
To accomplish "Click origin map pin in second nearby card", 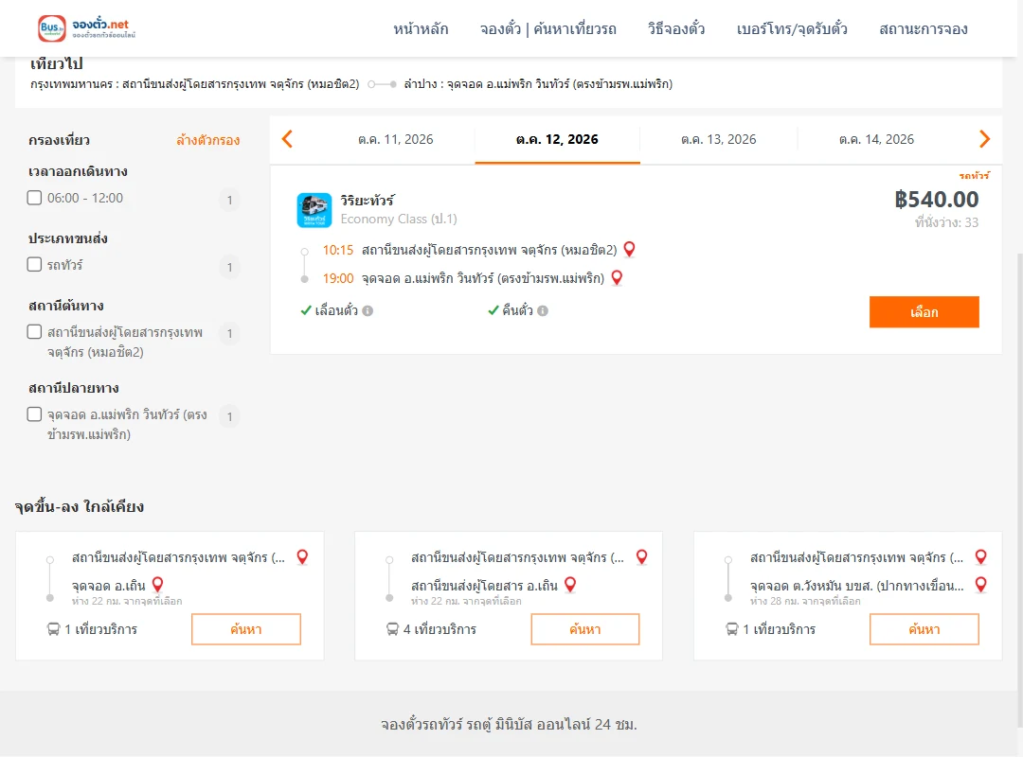I will point(642,556).
